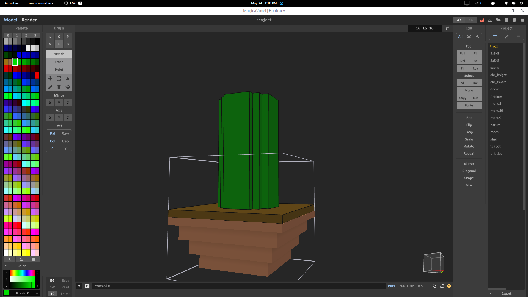Save project with red floppy disk icon
Screen dimensions: 528x297
[482, 20]
